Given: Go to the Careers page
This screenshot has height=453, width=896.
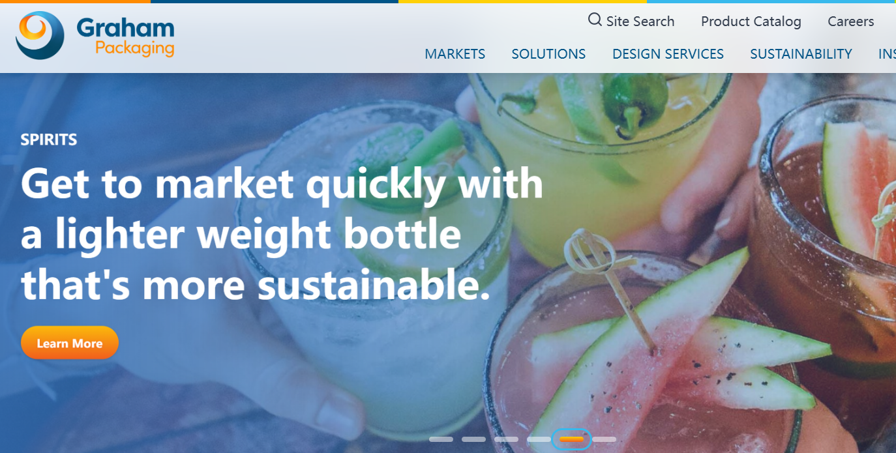Looking at the screenshot, I should [851, 22].
